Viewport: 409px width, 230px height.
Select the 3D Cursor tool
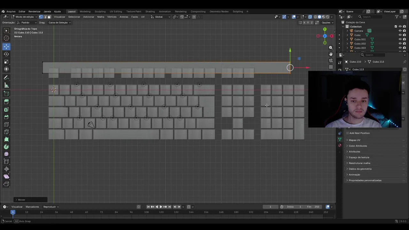[x=6, y=38]
